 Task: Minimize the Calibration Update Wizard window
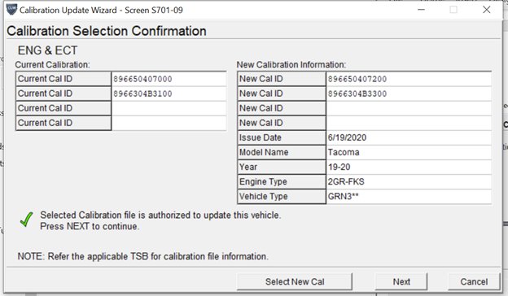[421, 10]
